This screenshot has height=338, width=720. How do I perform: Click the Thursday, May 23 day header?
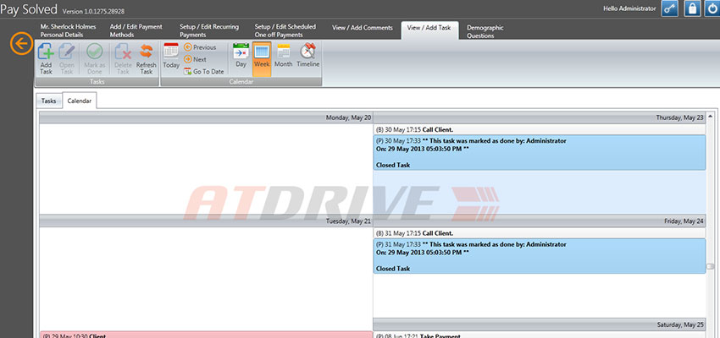539,117
